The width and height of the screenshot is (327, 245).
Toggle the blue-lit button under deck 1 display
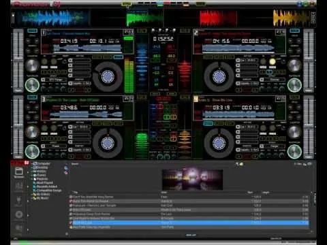119,57
